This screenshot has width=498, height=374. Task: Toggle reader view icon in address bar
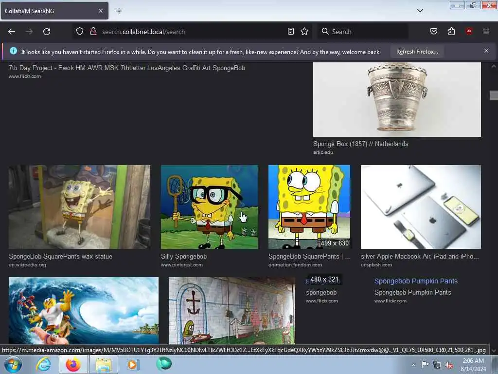291,31
